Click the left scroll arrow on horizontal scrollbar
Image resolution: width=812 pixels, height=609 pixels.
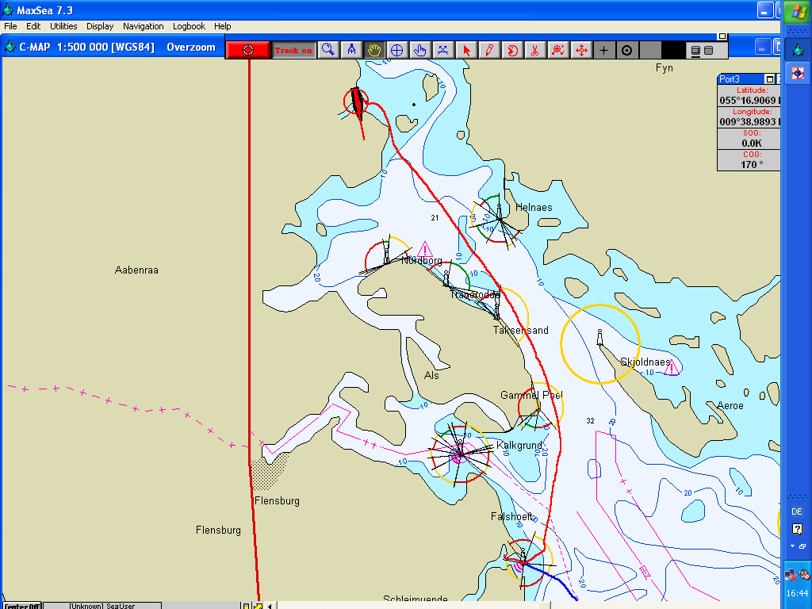click(x=270, y=605)
